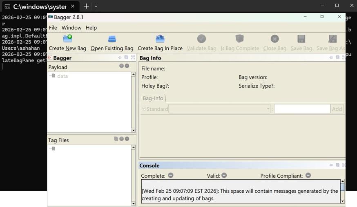Click Payload scrollbar up arrow

click(134, 74)
